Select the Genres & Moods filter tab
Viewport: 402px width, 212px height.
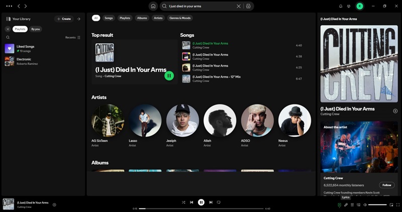click(x=180, y=18)
